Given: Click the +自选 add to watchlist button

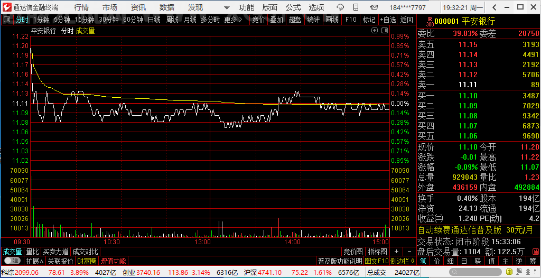Looking at the screenshot, I should point(388,20).
